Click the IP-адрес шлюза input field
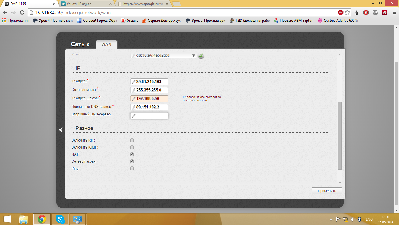Viewport: 399px width, 225px height. (x=149, y=98)
